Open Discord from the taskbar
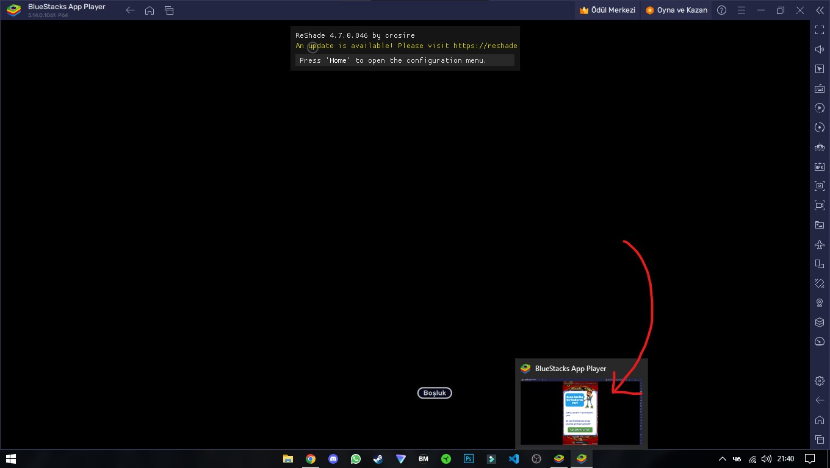 tap(333, 459)
